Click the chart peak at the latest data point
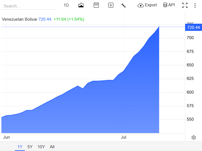 (x=159, y=27)
